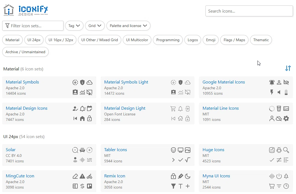Open the Material Design Light set
296x194 pixels.
[125, 108]
